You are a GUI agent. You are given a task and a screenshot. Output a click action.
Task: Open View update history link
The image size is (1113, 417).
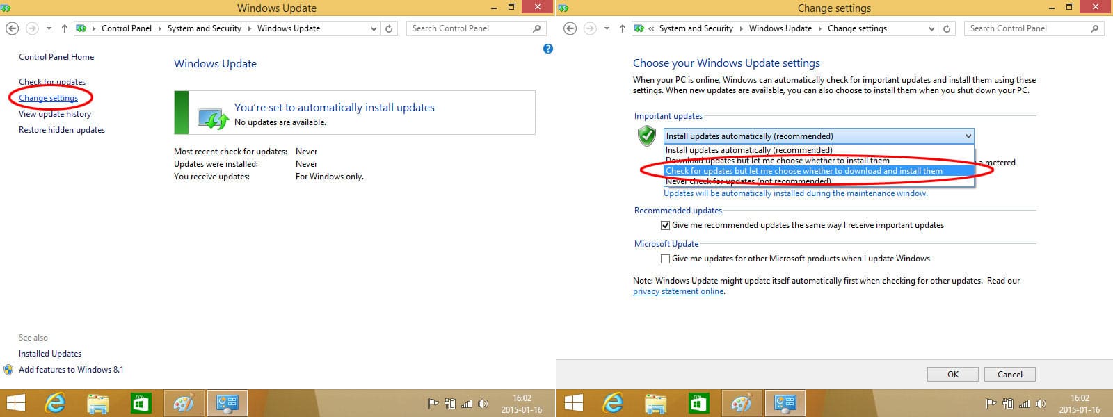[x=55, y=114]
